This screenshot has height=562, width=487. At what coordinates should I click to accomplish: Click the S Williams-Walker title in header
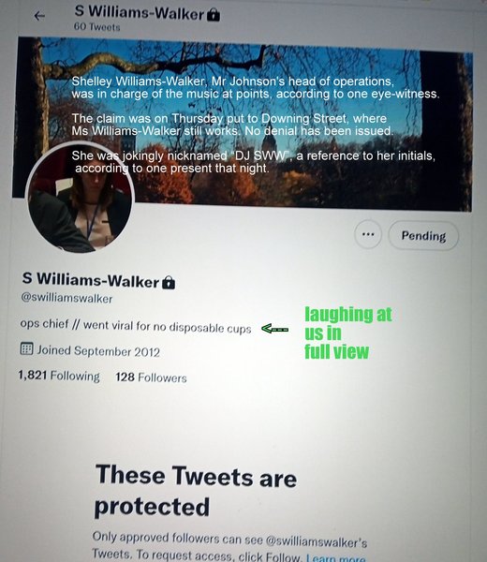[140, 12]
